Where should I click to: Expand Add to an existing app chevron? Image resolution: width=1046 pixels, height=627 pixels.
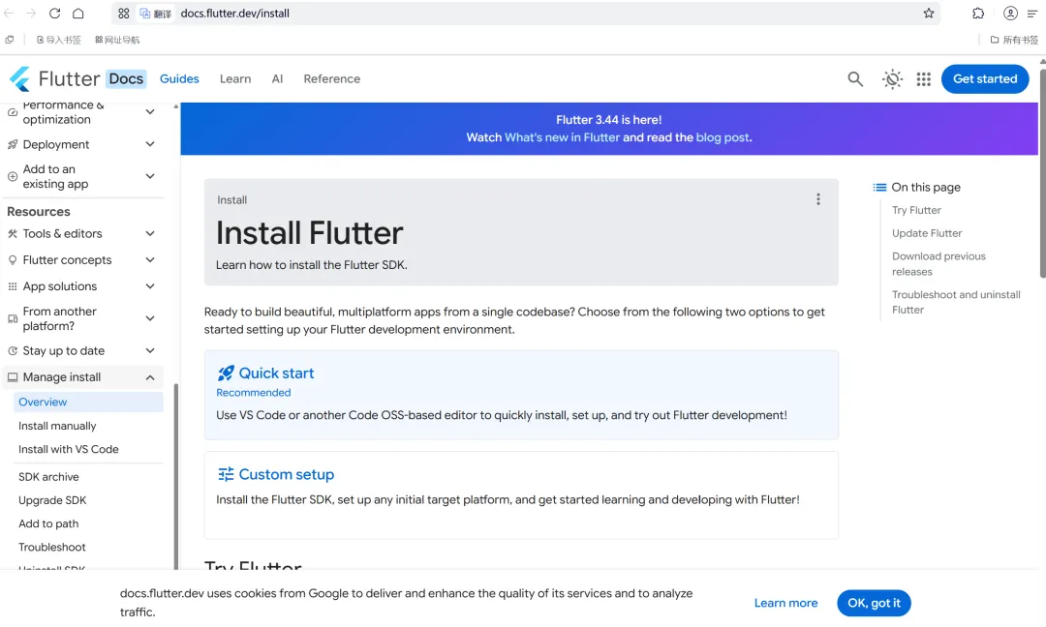tap(150, 176)
